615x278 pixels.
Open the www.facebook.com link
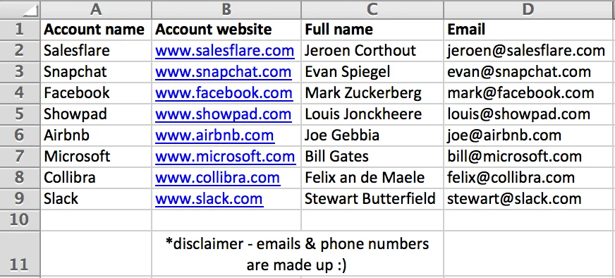pyautogui.click(x=224, y=93)
